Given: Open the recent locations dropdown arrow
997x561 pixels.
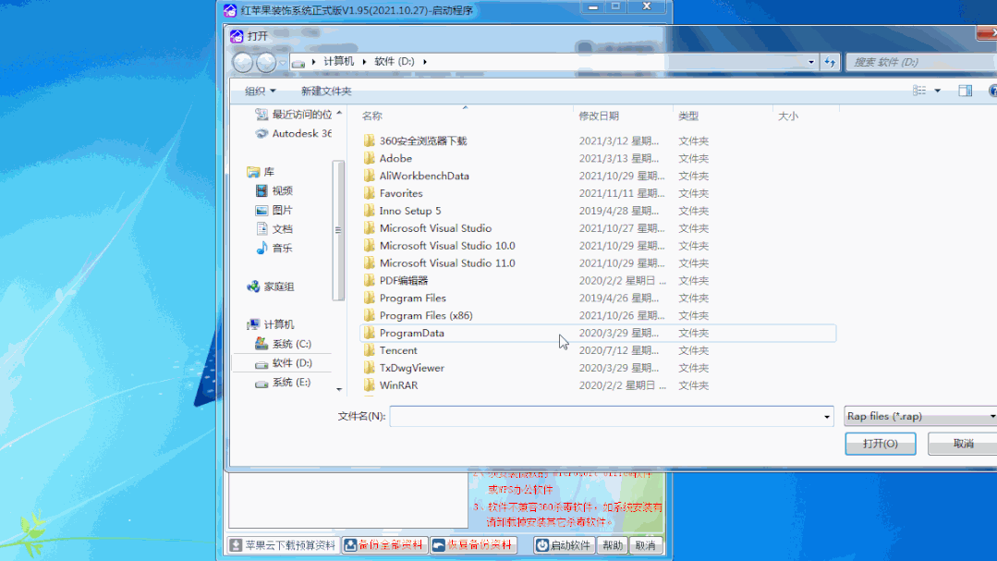Looking at the screenshot, I should pyautogui.click(x=283, y=62).
